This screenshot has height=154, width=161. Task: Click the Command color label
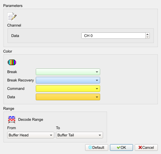click(16, 89)
